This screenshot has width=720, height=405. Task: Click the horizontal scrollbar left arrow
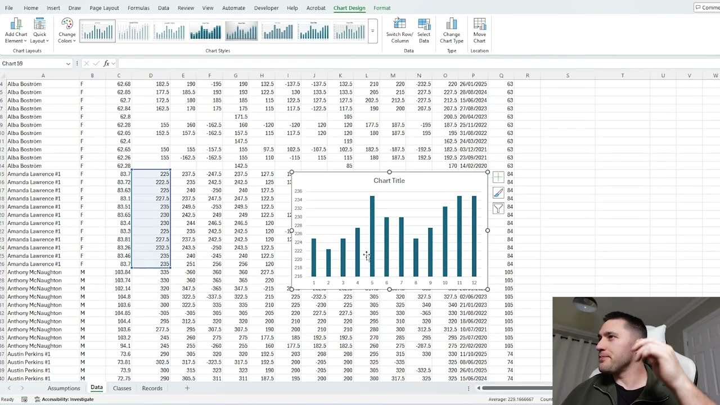coord(479,388)
